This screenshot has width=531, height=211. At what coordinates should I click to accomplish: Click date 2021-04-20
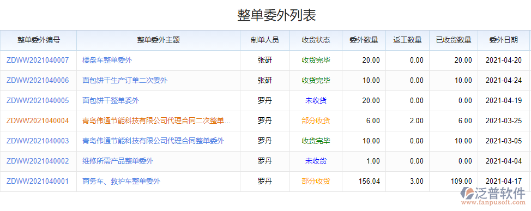pyautogui.click(x=504, y=61)
